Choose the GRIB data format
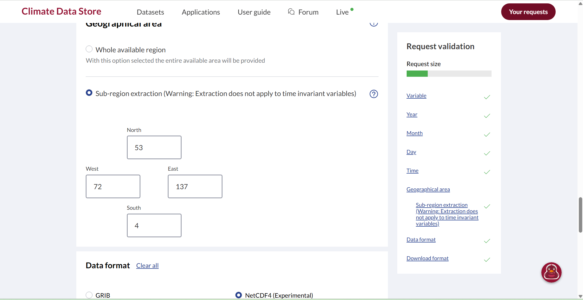Screen dimensions: 583x300 (x=89, y=295)
